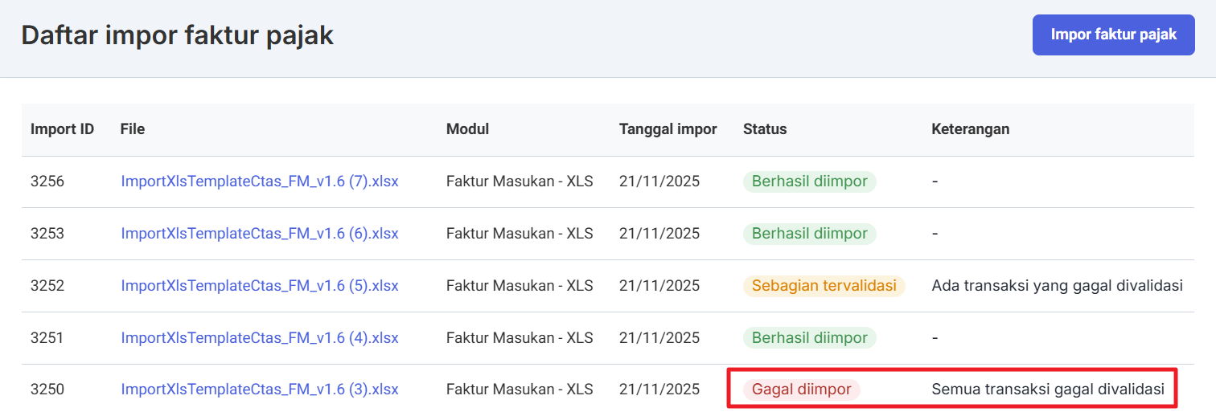Open ImportXlsTemplateCtas_FM_v1.6 (7).xlsx file link
1216x412 pixels.
point(260,182)
